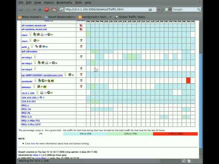219x164 pixels.
Task: Open the Most Visited bookmarks dropdown
Action: (30, 17)
